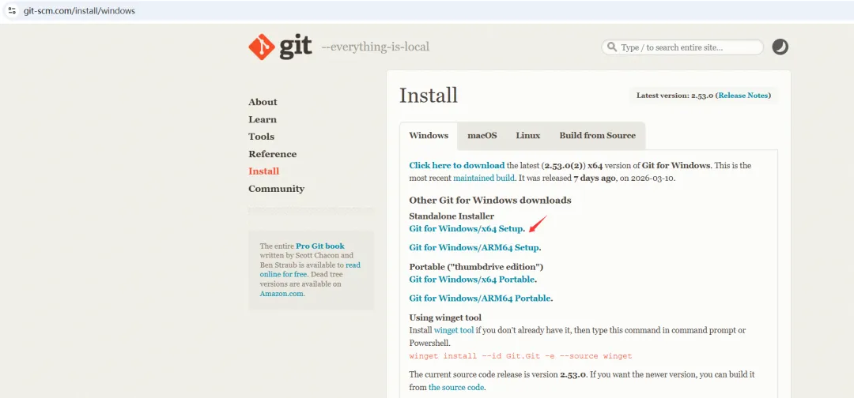Click the 'Standalone Installer' heading
The height and width of the screenshot is (398, 854).
(x=452, y=216)
